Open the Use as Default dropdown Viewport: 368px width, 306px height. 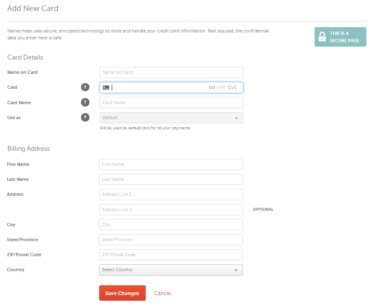pos(171,118)
